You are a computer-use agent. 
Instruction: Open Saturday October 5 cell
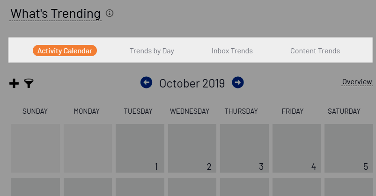(348, 148)
